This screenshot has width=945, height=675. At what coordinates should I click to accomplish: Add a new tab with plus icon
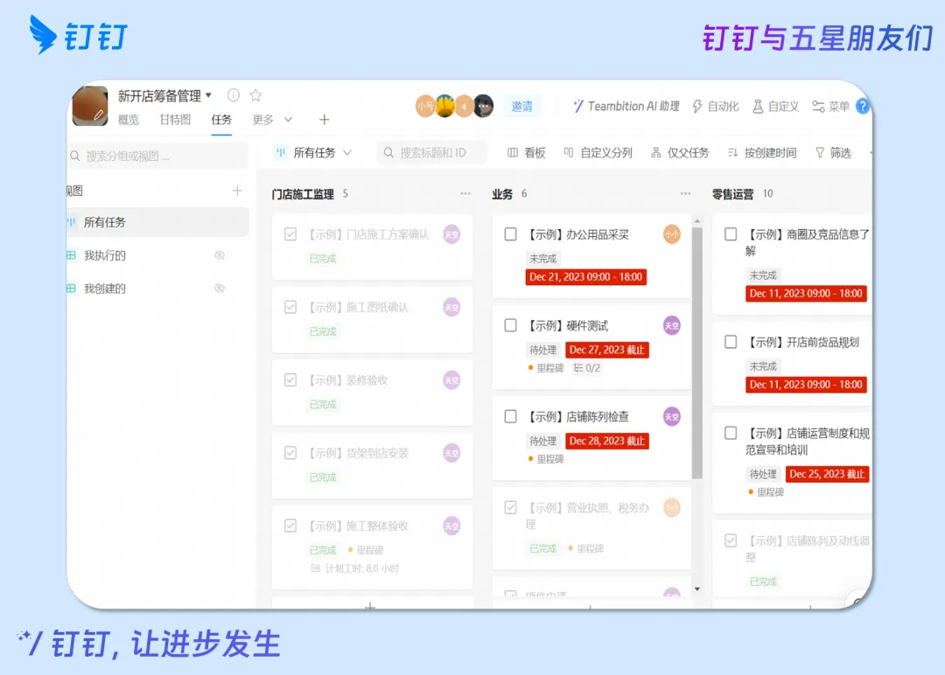click(325, 120)
